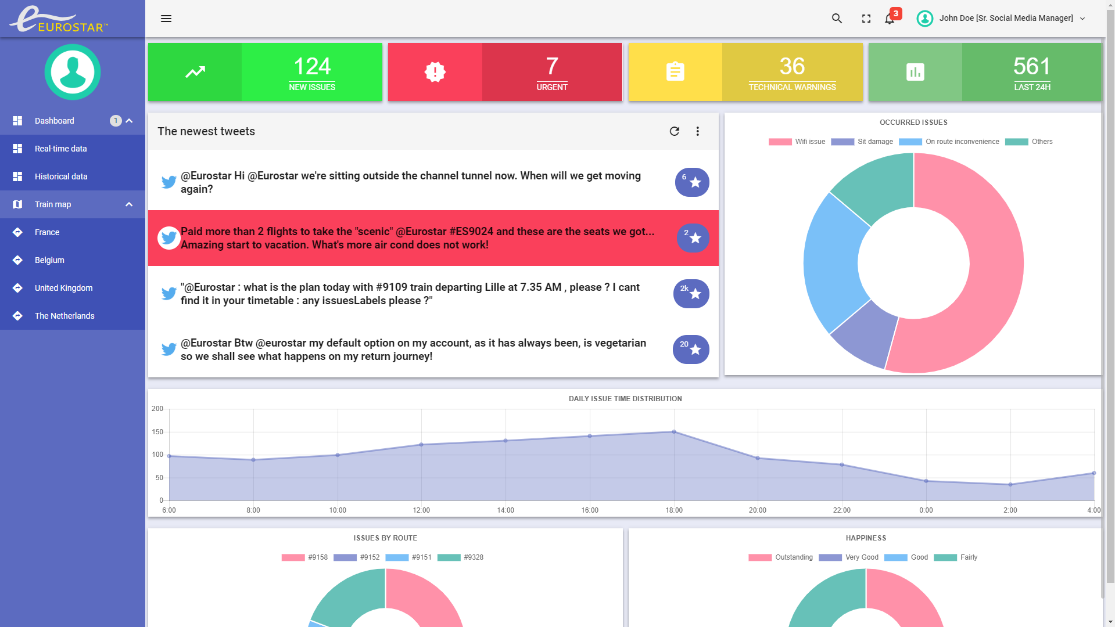Click Twitter icon of vegetarian tweet
Screen dimensions: 1115x627
(169, 349)
